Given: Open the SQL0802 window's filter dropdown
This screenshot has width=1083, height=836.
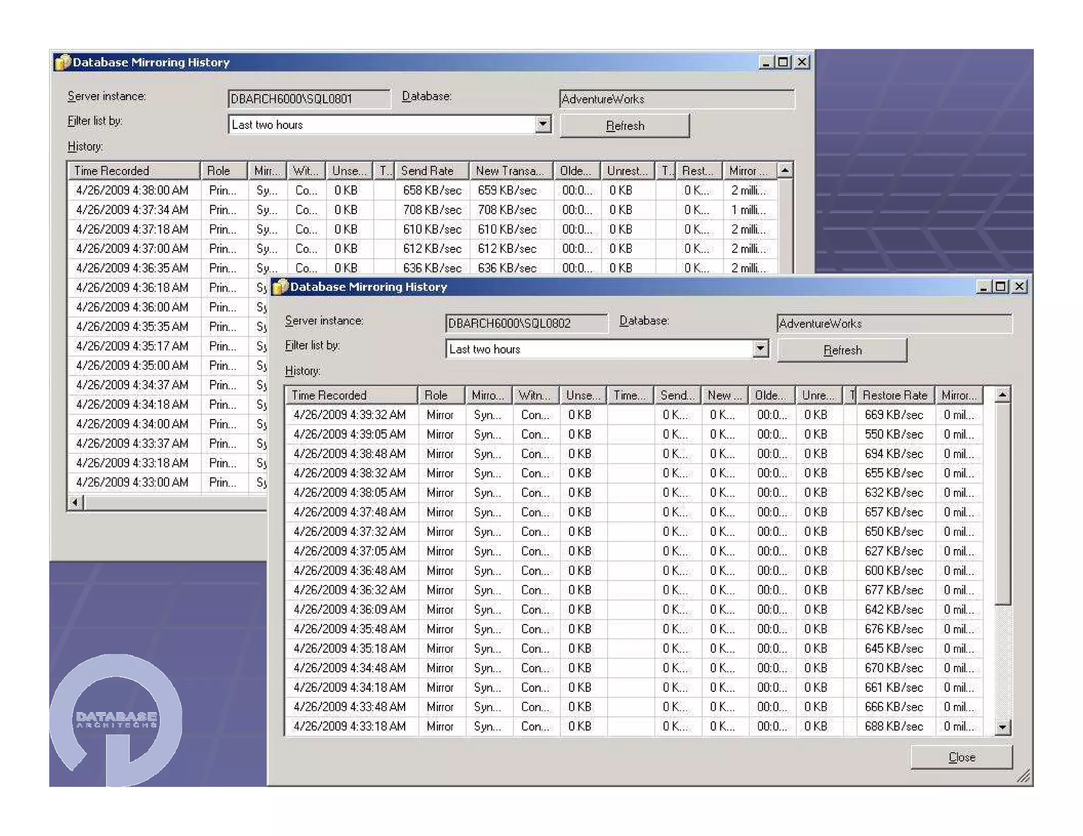Looking at the screenshot, I should [x=760, y=349].
